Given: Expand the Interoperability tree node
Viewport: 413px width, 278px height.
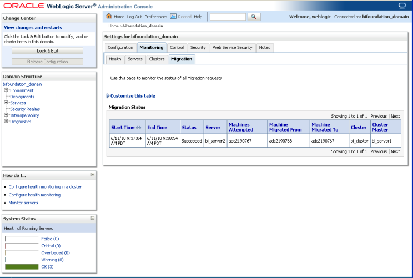Looking at the screenshot, I should pos(6,115).
